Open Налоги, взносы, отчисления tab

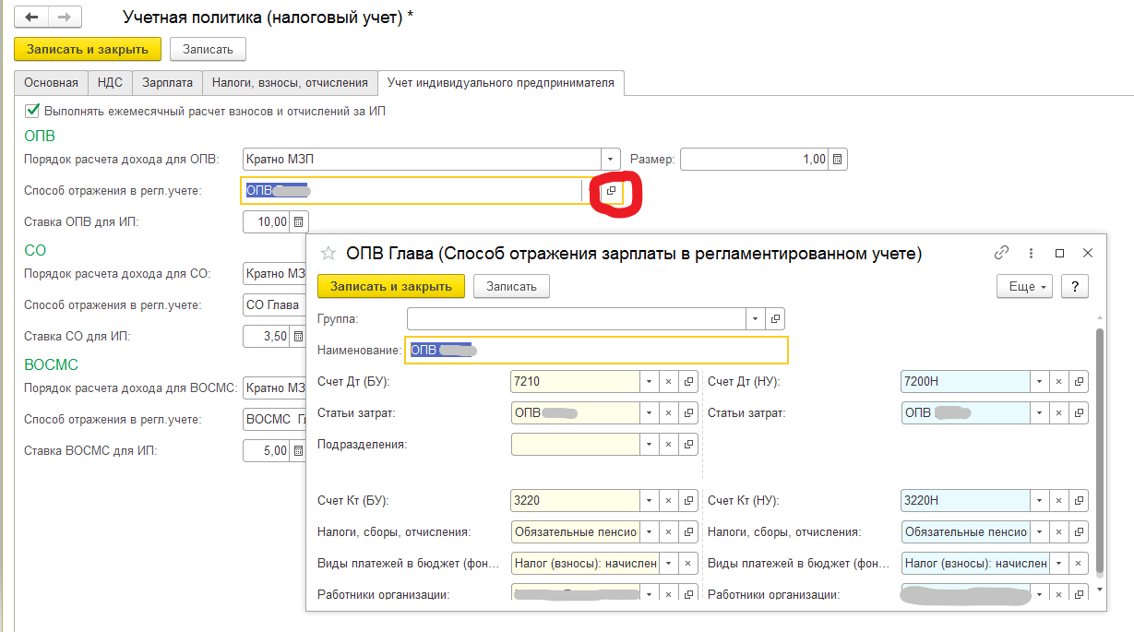click(290, 83)
